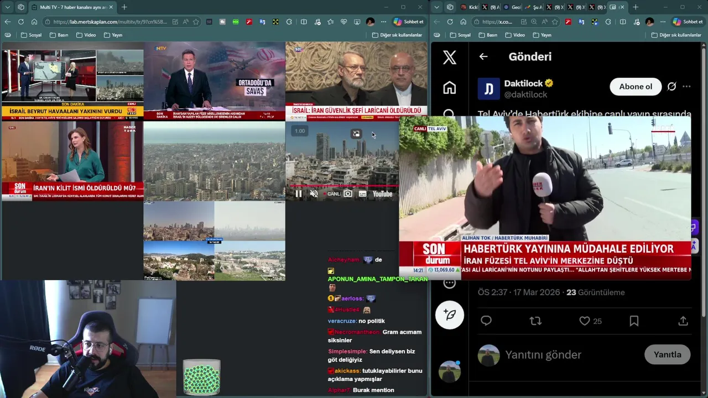Open the @daktilock handle link

pyautogui.click(x=525, y=95)
